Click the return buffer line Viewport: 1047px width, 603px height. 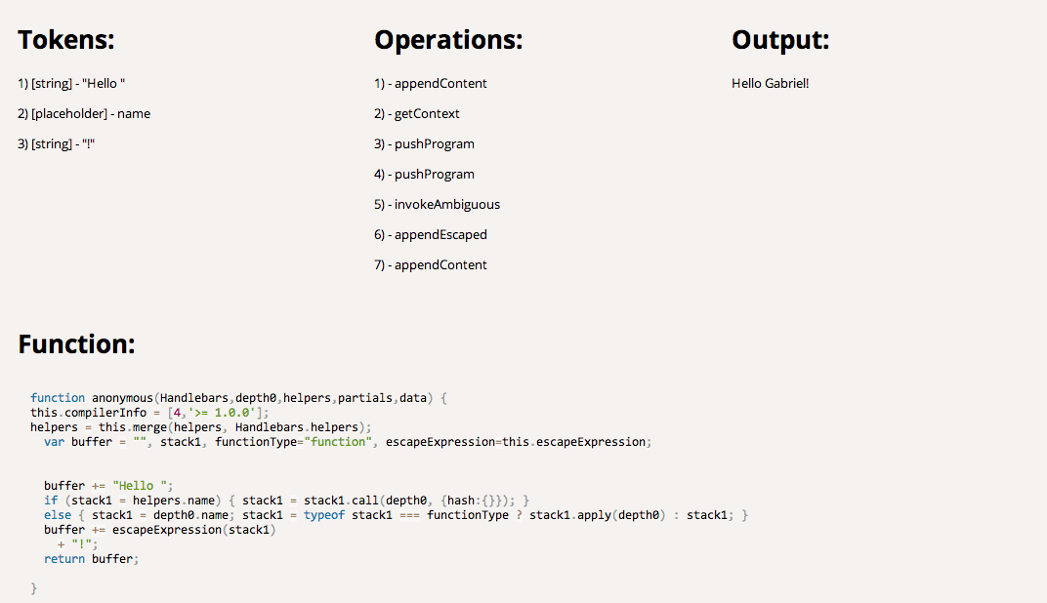pyautogui.click(x=92, y=559)
